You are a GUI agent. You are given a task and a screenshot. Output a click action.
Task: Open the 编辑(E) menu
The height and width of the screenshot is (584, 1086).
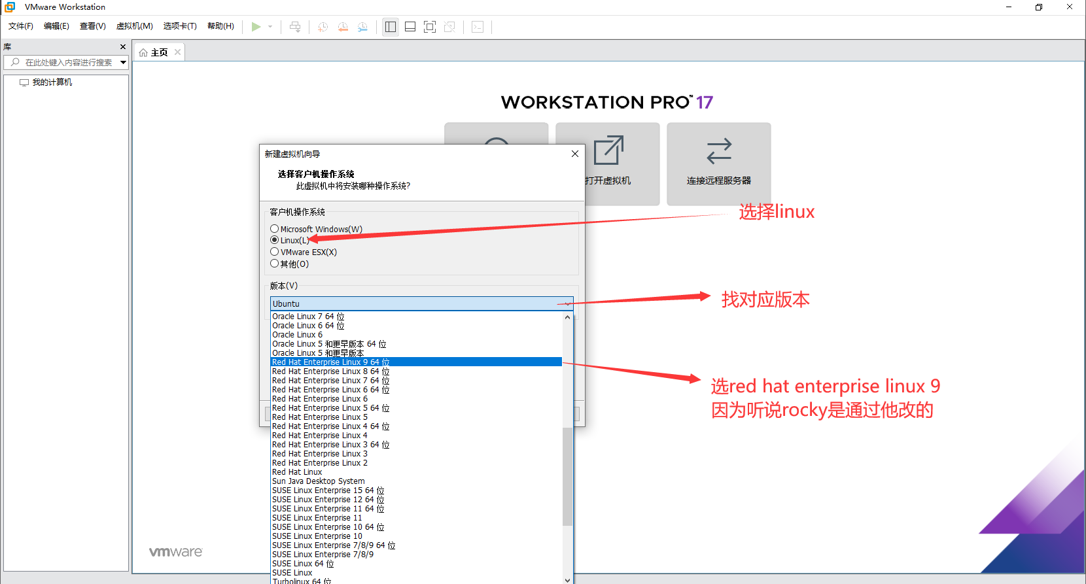point(56,26)
